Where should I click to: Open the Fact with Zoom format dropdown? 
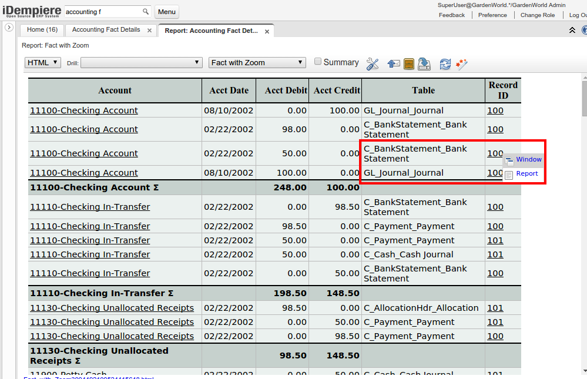[257, 63]
